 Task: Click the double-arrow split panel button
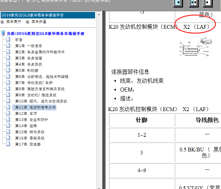[194, 3]
